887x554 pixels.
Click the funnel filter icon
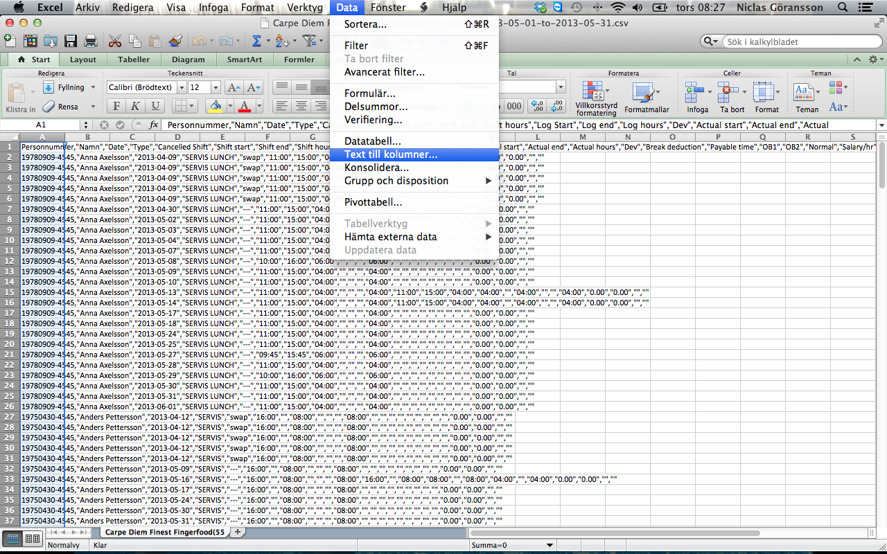point(308,41)
